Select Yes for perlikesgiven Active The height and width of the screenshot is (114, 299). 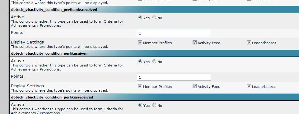coord(140,62)
